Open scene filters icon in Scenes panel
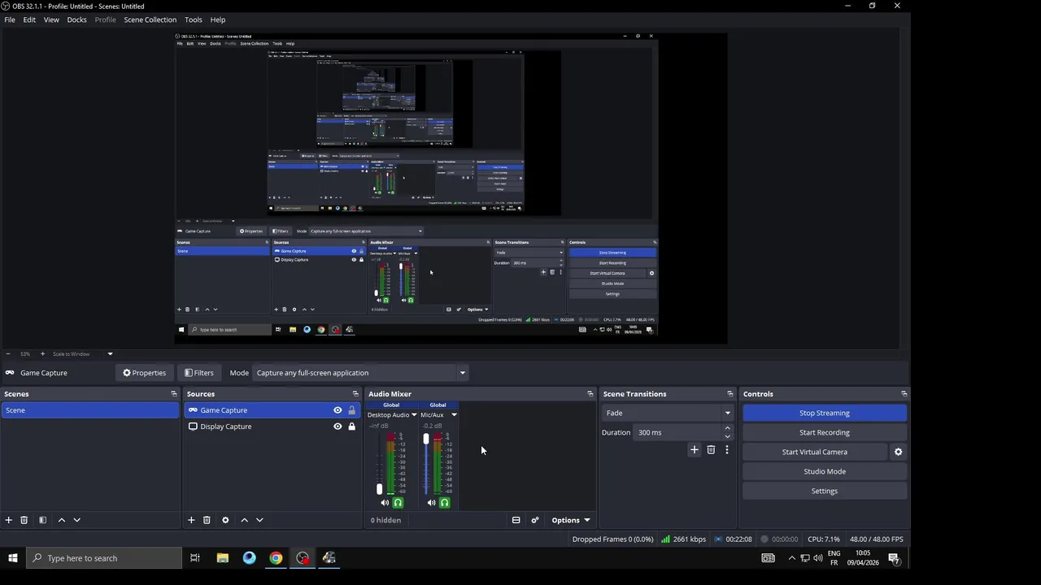 42,520
